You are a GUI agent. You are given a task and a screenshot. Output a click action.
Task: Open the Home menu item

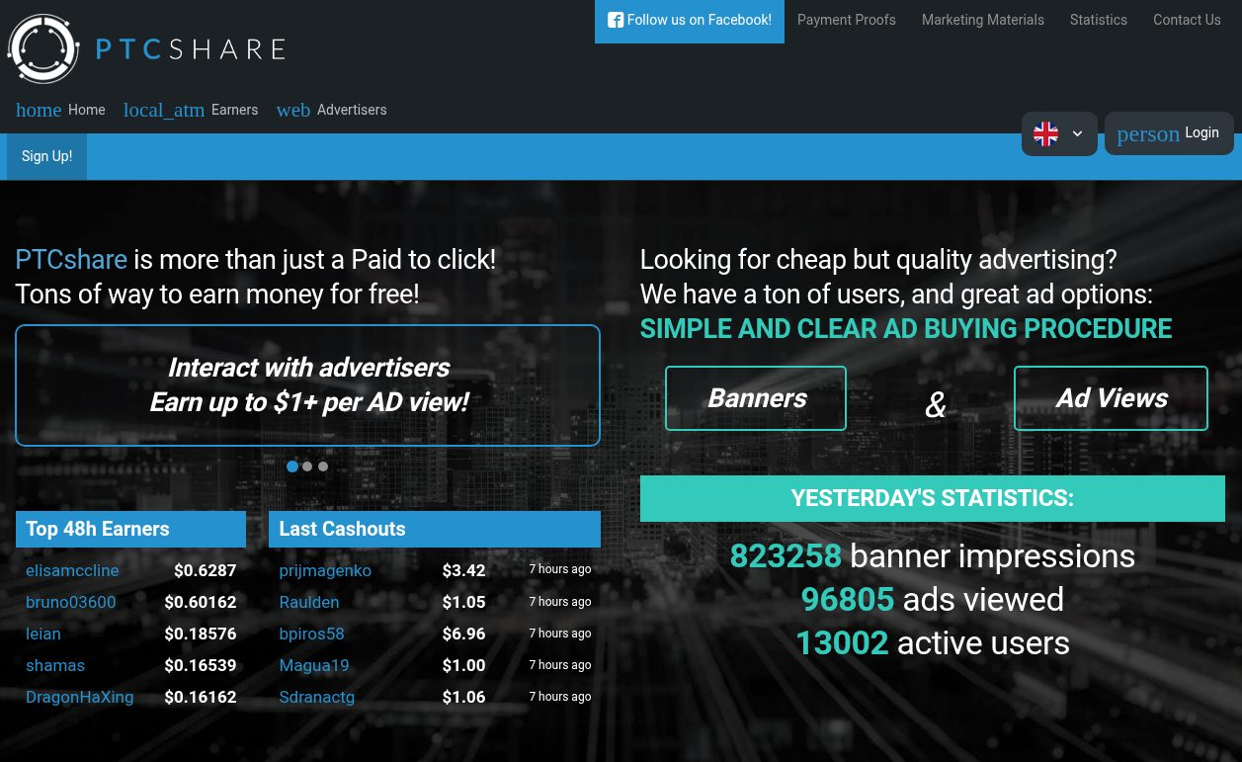click(87, 110)
